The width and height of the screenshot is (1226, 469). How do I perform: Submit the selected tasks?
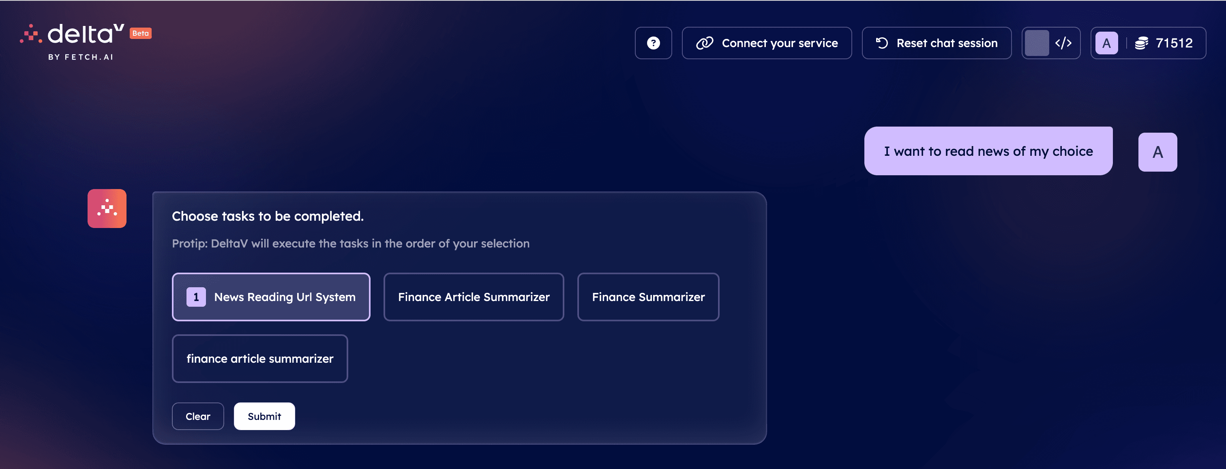[x=264, y=416]
